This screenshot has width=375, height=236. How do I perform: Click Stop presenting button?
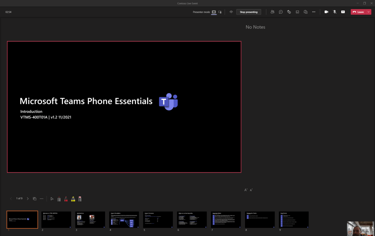click(x=248, y=12)
